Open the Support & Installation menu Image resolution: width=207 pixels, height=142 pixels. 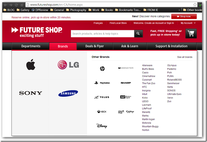171,46
